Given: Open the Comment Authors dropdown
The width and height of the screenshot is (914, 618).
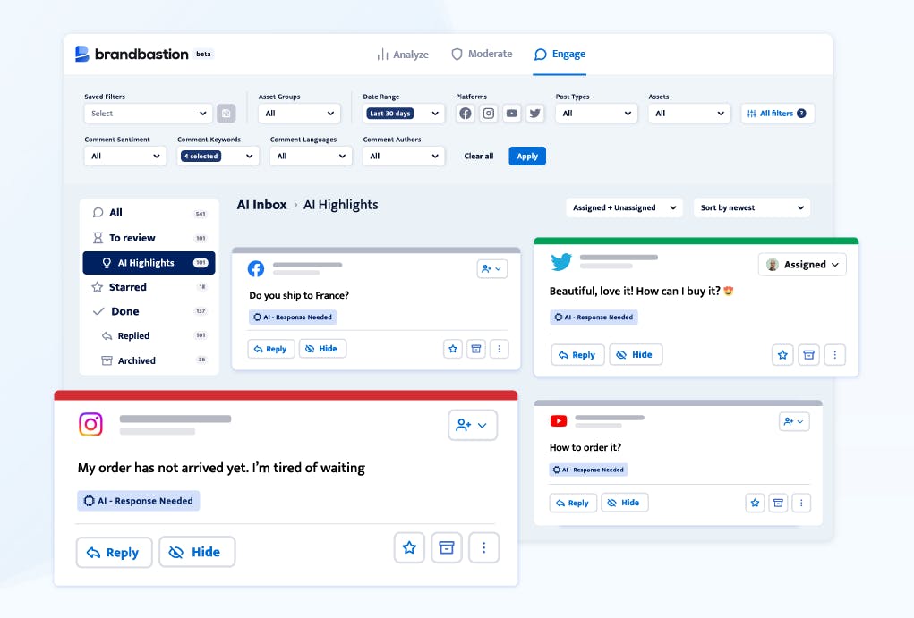Looking at the screenshot, I should 404,156.
